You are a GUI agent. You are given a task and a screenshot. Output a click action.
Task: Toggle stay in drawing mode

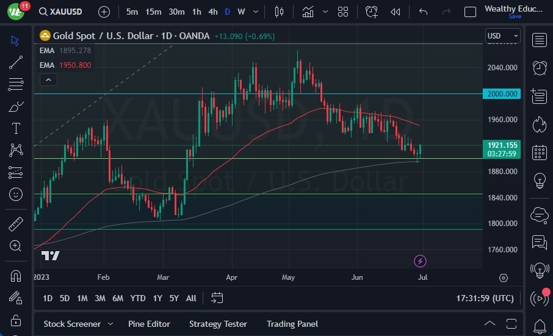(x=16, y=298)
